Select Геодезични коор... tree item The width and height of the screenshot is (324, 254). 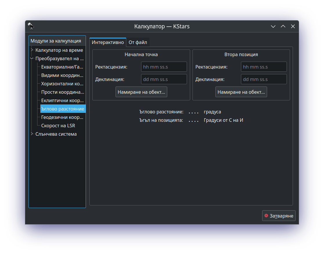tap(62, 117)
